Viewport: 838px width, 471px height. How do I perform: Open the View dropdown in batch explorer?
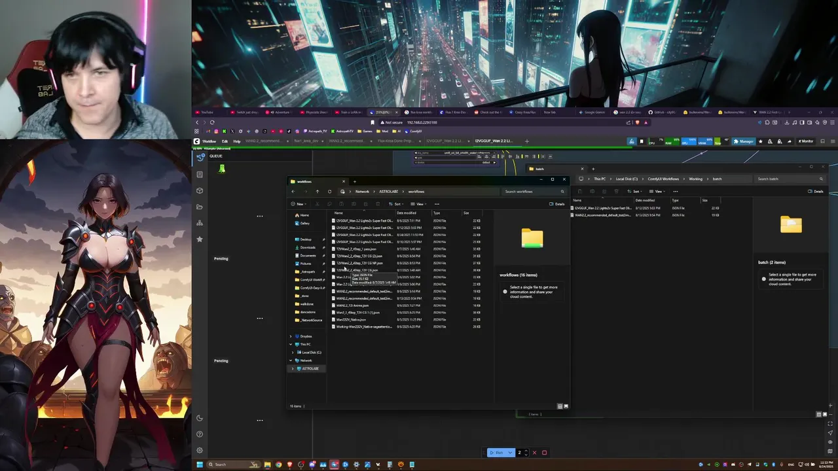[x=657, y=191]
